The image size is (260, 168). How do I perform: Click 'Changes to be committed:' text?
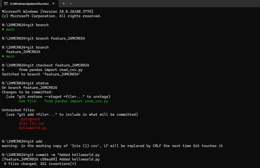27,92
